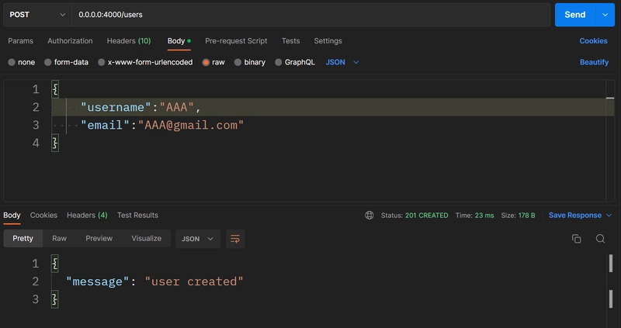621x328 pixels.
Task: Open the request Headers (10) tab
Action: pyautogui.click(x=129, y=41)
